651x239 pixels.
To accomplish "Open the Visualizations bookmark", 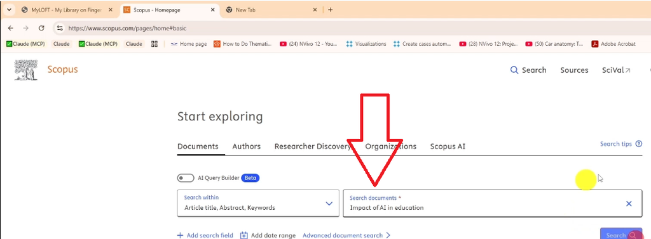I will (366, 44).
